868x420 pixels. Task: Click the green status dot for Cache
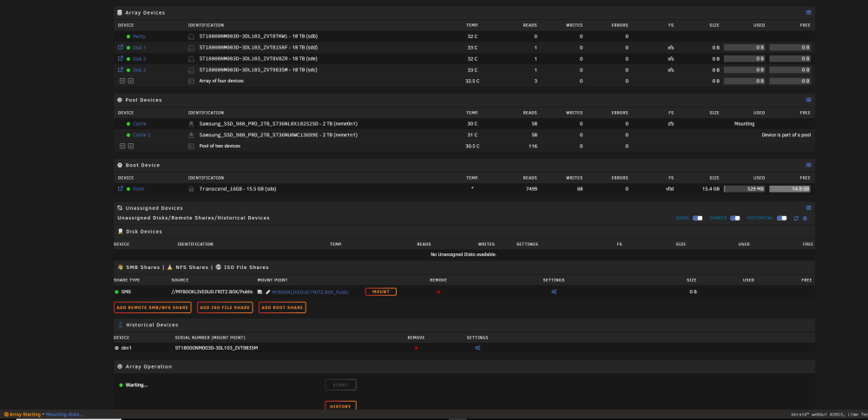[128, 124]
